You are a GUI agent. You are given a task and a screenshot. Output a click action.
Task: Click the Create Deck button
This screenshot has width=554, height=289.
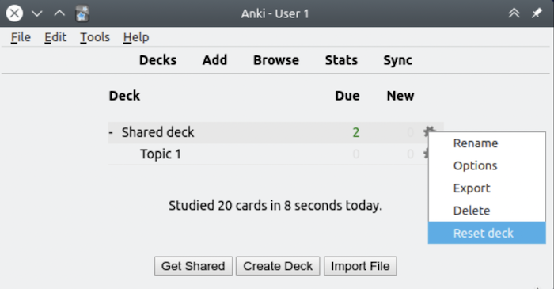(278, 266)
